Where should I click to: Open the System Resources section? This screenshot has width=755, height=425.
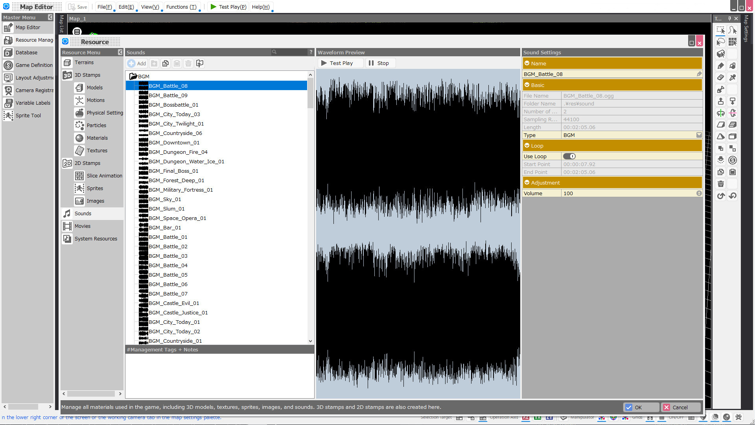pyautogui.click(x=96, y=238)
